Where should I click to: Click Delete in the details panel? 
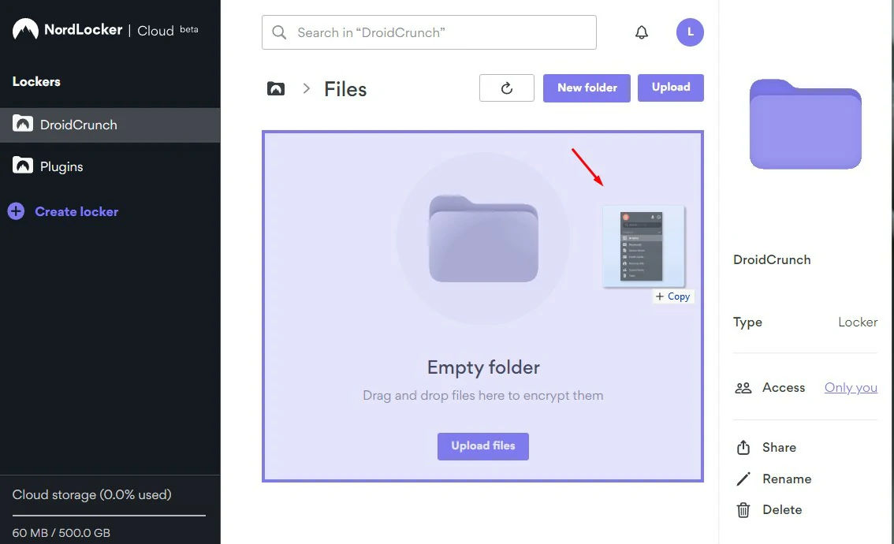click(782, 510)
